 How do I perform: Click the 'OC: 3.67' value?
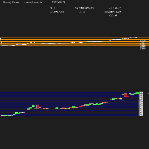pyautogui.click(x=115, y=8)
